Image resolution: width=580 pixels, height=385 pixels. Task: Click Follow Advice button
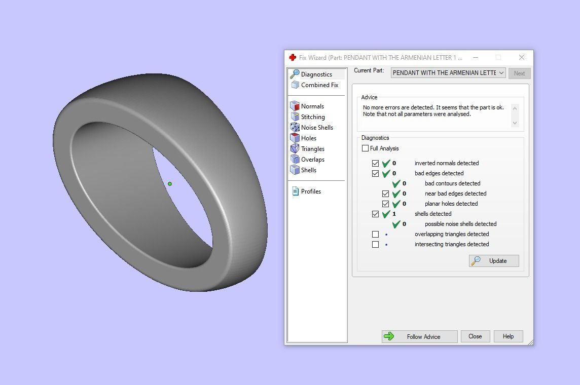[419, 336]
